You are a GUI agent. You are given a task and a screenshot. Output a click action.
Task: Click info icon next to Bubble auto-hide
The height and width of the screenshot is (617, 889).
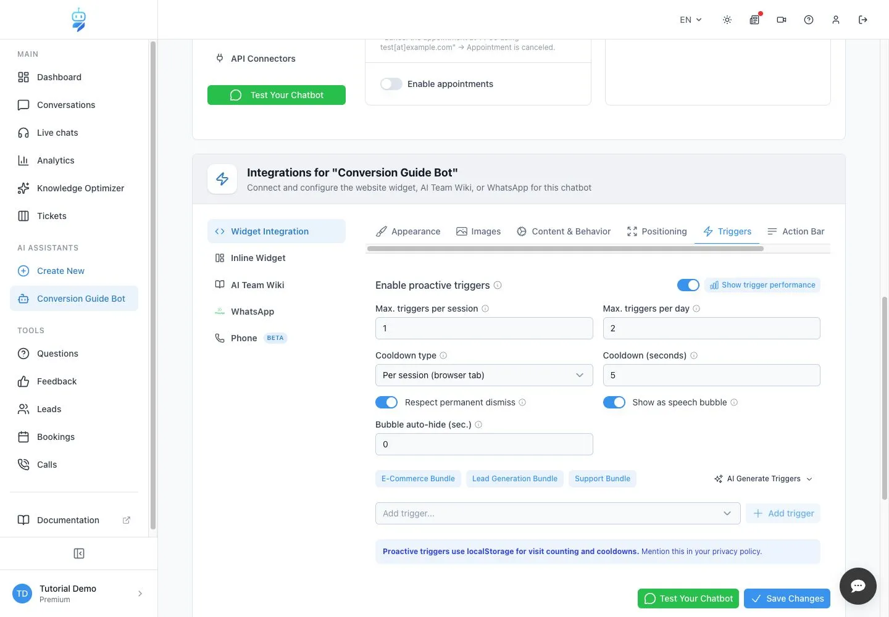478,424
